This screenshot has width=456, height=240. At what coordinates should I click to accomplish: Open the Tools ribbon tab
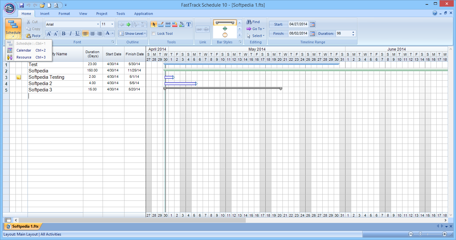(121, 14)
